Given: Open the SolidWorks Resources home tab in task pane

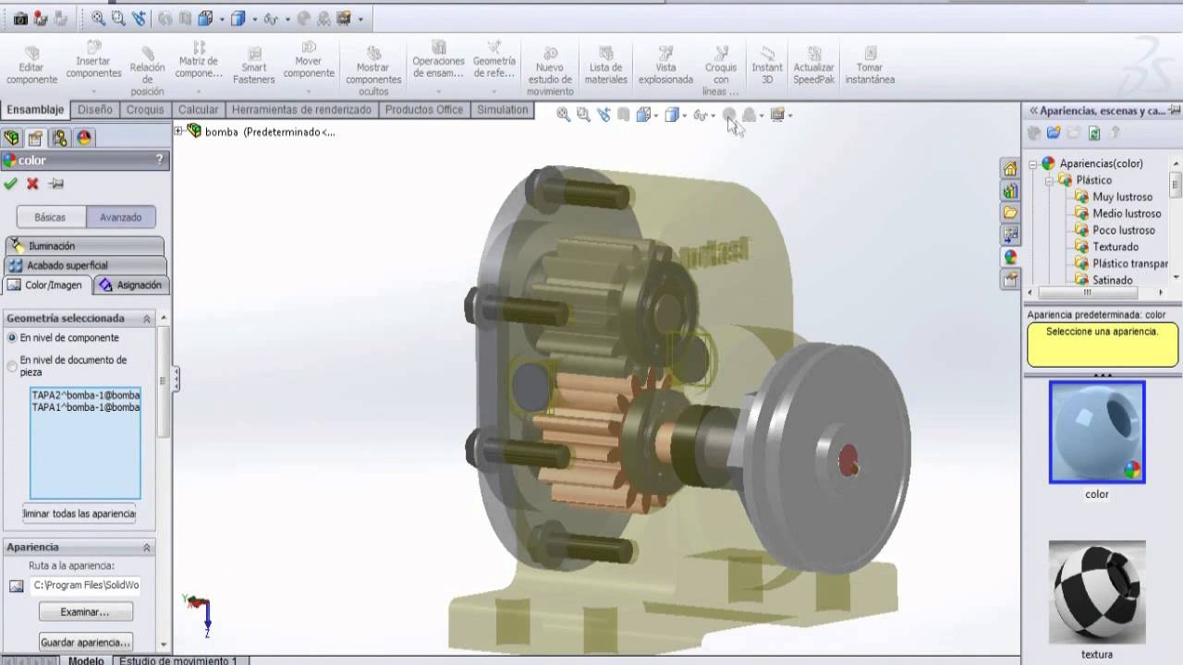Looking at the screenshot, I should (x=1010, y=168).
